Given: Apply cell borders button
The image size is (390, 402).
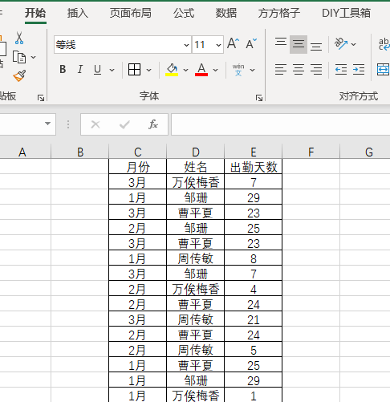Looking at the screenshot, I should (134, 70).
